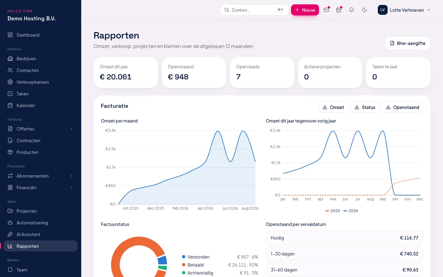Click the Projecten folder icon
The image size is (443, 277).
(x=10, y=211)
